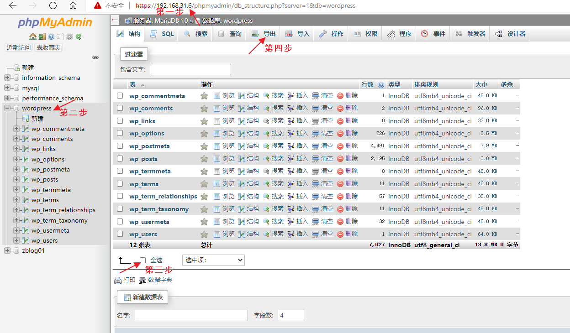Check the wp_postmeta checkbox
This screenshot has height=333, width=570.
[x=120, y=146]
